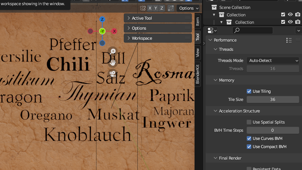Disable Use Curves BVH checkbox
The image size is (302, 170).
coord(249,138)
